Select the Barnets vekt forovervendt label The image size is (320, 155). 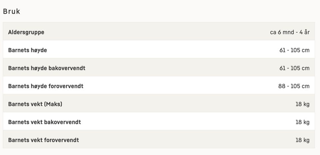point(43,140)
